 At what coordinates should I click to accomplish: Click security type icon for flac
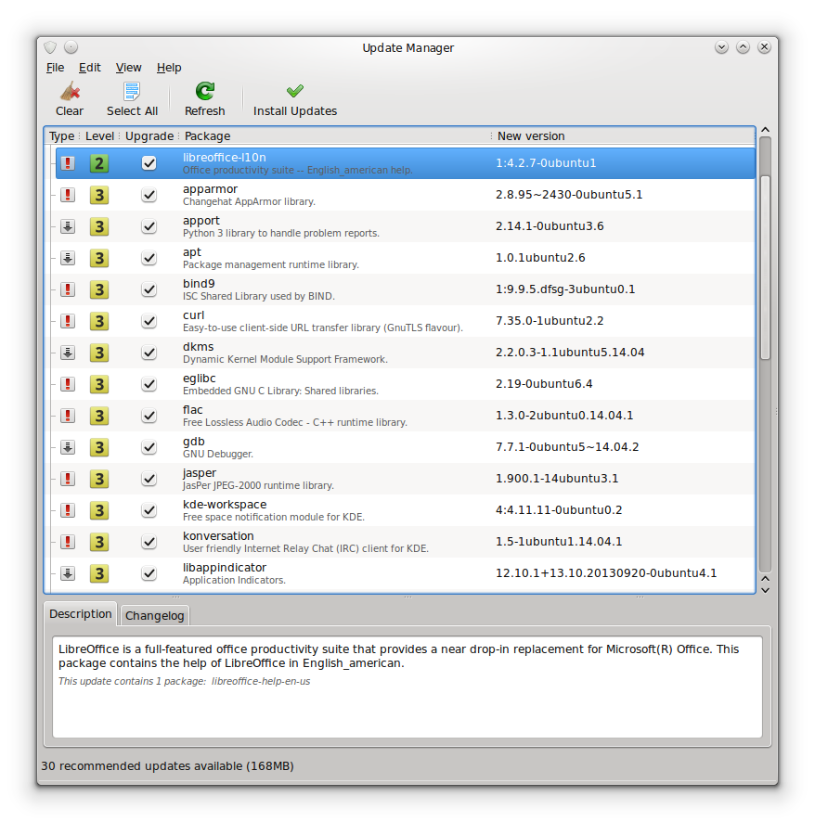[x=68, y=416]
